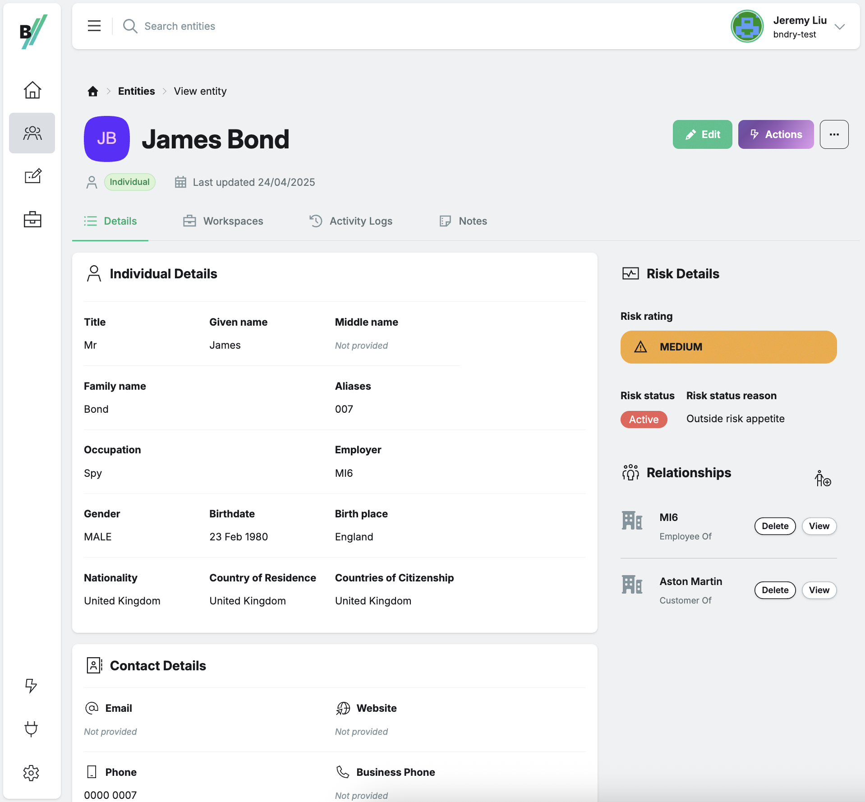This screenshot has height=802, width=865.
Task: Click the birthdate 23 Feb 1980
Action: (x=239, y=537)
